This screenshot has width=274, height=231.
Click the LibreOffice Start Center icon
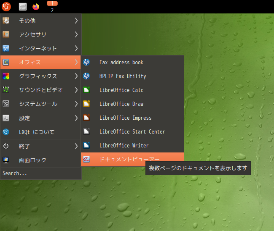(86, 131)
